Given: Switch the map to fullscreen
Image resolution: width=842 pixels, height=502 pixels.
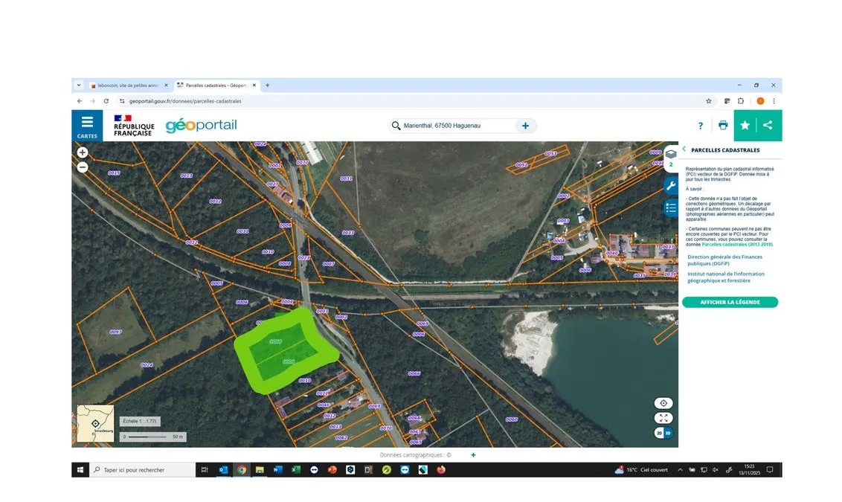Looking at the screenshot, I should (x=663, y=418).
